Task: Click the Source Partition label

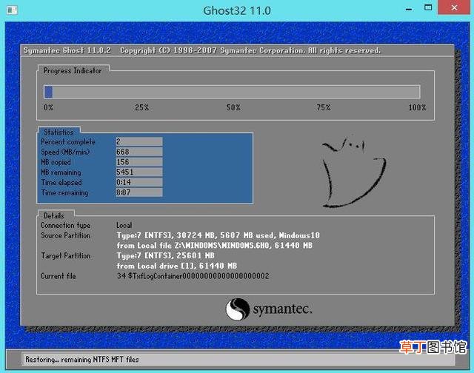Action: pos(66,235)
